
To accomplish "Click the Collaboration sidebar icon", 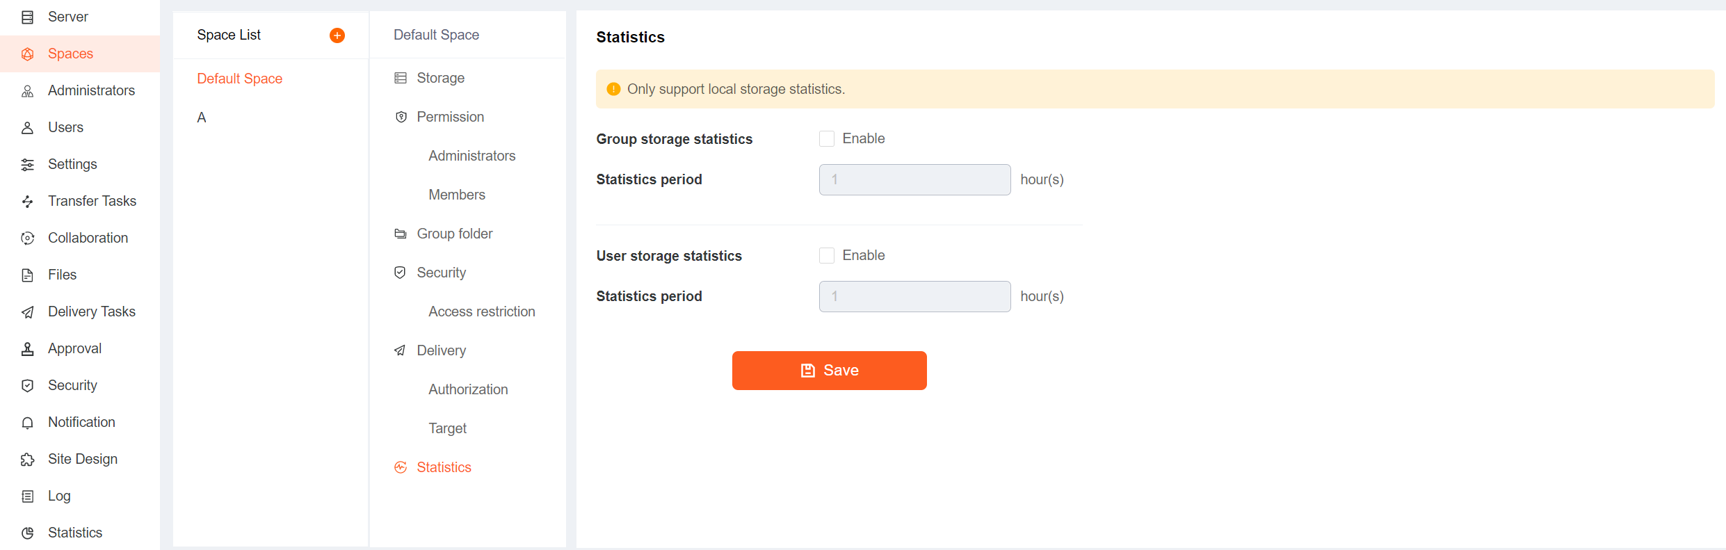I will (28, 238).
